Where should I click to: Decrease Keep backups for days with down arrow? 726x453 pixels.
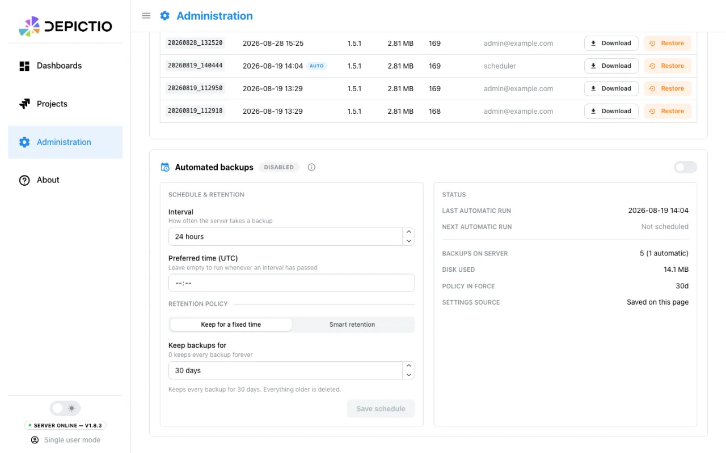[408, 375]
